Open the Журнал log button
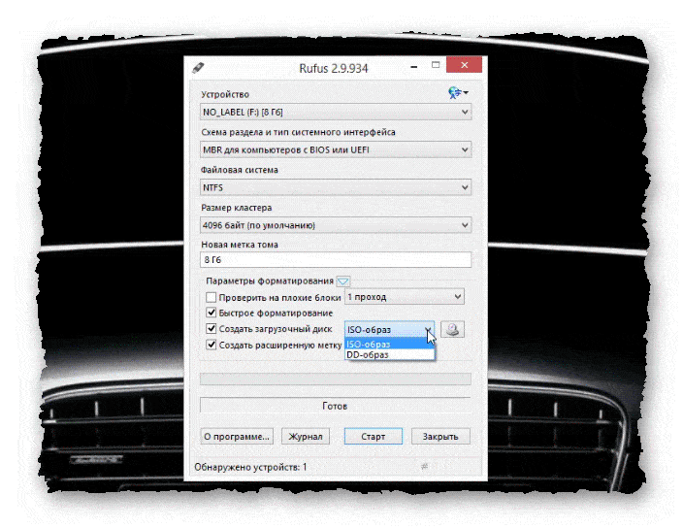 click(306, 437)
